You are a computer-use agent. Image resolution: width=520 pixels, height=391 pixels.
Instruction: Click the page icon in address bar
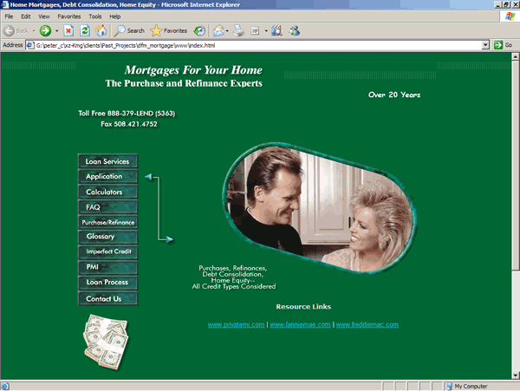coord(30,45)
